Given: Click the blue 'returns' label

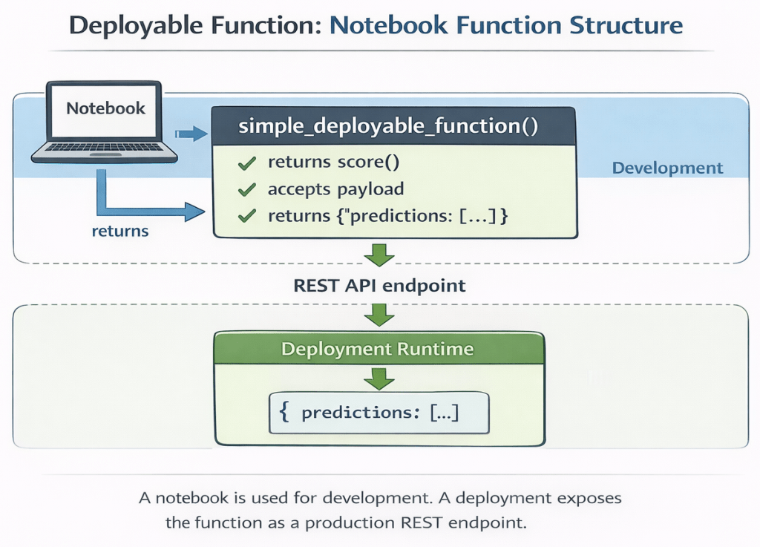Looking at the screenshot, I should click(x=120, y=231).
